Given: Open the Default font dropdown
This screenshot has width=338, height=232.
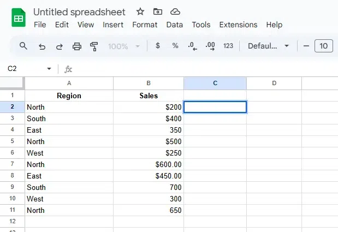Looking at the screenshot, I should (x=268, y=46).
